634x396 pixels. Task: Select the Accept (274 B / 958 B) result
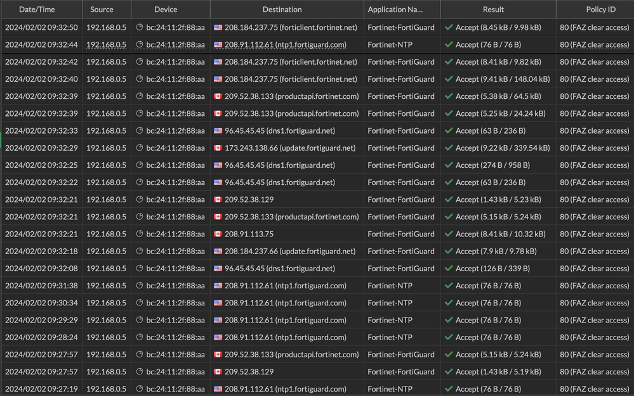(492, 165)
